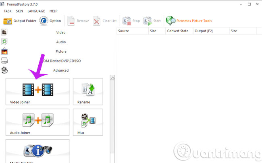Click the first Size column header
The height and width of the screenshot is (163, 262).
coord(157,31)
